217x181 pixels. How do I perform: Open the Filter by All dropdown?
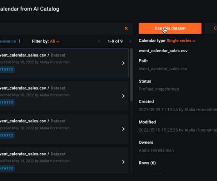pyautogui.click(x=54, y=41)
